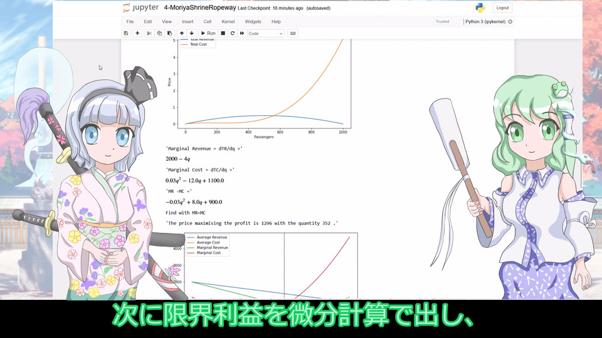Open the Widgets menu
Image resolution: width=602 pixels, height=338 pixels.
(x=253, y=22)
